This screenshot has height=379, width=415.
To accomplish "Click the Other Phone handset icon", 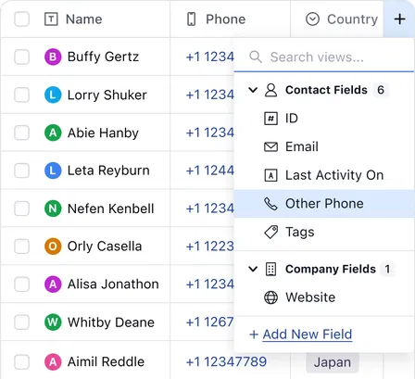I will click(270, 204).
